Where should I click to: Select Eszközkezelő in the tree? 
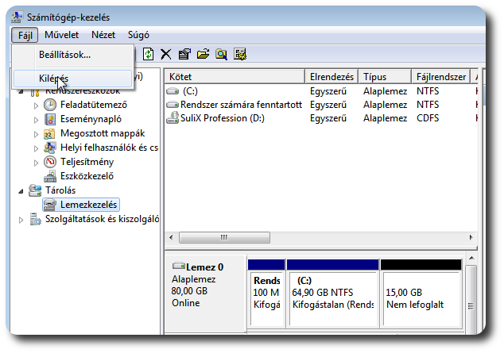click(x=87, y=176)
